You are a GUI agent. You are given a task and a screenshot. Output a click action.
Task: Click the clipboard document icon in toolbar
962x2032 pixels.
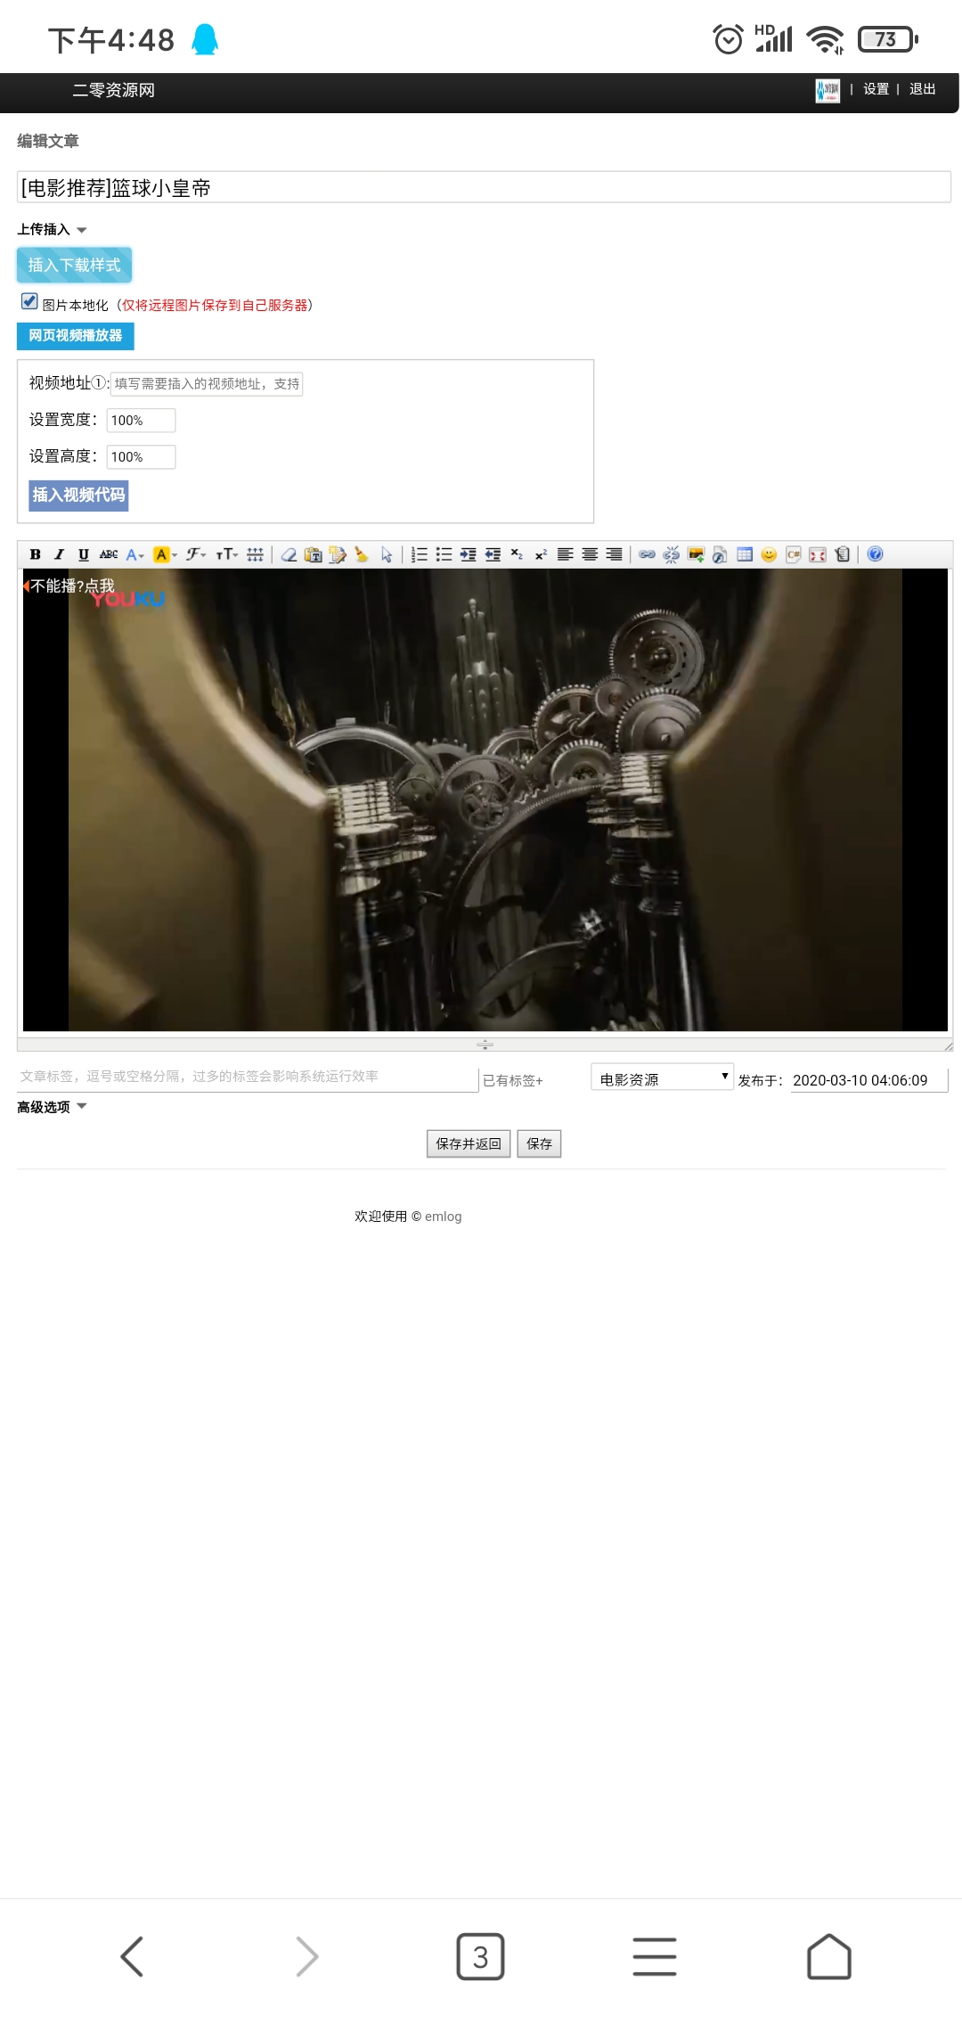tap(842, 554)
